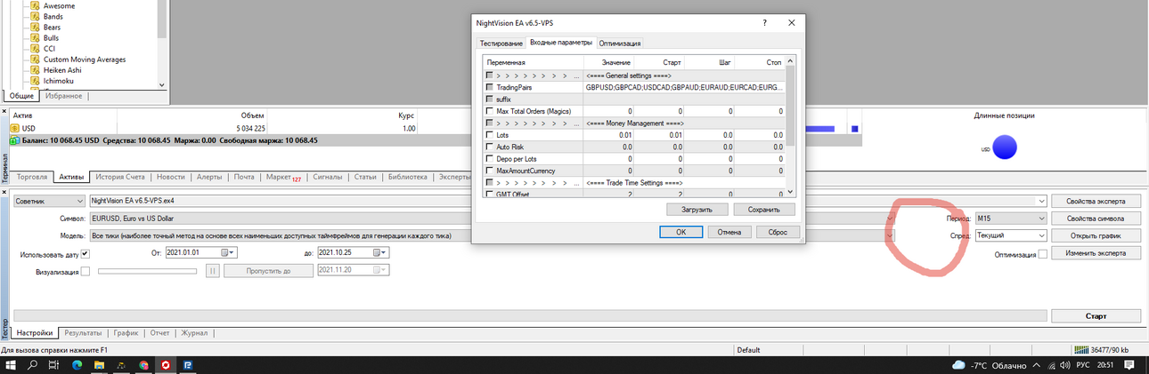
Task: Toggle the Lots parameter checkbox
Action: (489, 134)
